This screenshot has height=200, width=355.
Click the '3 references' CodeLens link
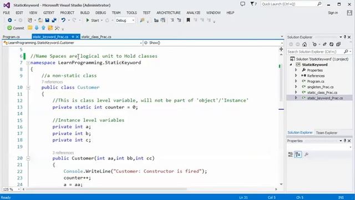[63, 153]
